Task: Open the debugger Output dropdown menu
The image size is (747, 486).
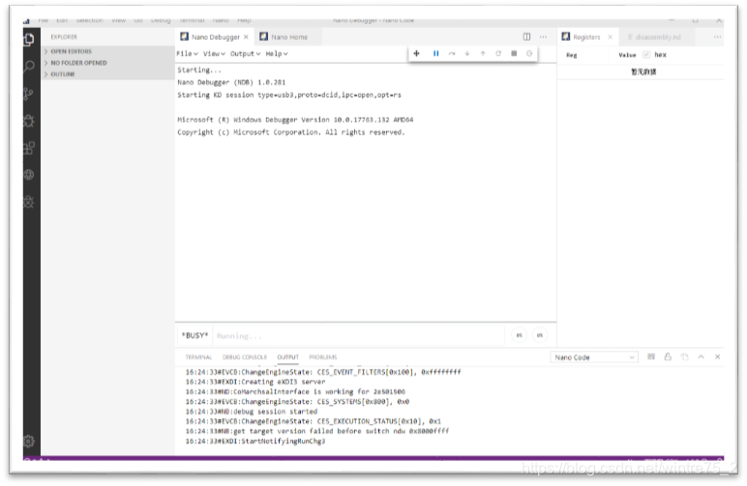Action: [x=246, y=54]
